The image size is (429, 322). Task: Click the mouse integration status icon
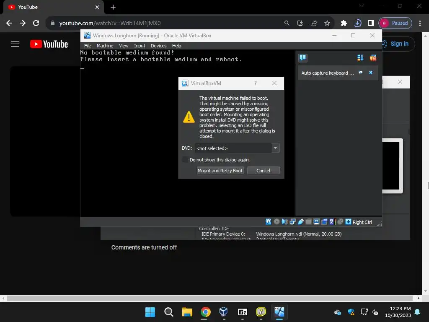click(340, 222)
